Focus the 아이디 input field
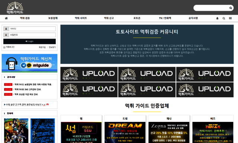Screen dimensions: 238x143 (32, 29)
